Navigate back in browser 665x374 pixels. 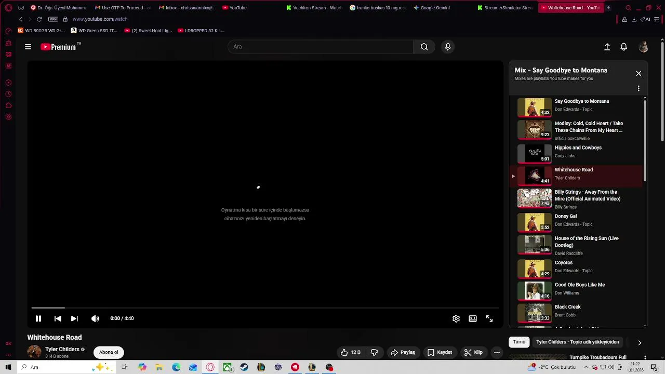(21, 19)
